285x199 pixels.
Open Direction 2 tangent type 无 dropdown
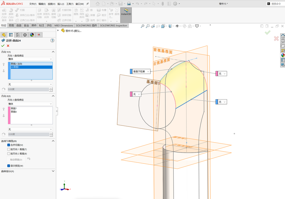coord(30,129)
